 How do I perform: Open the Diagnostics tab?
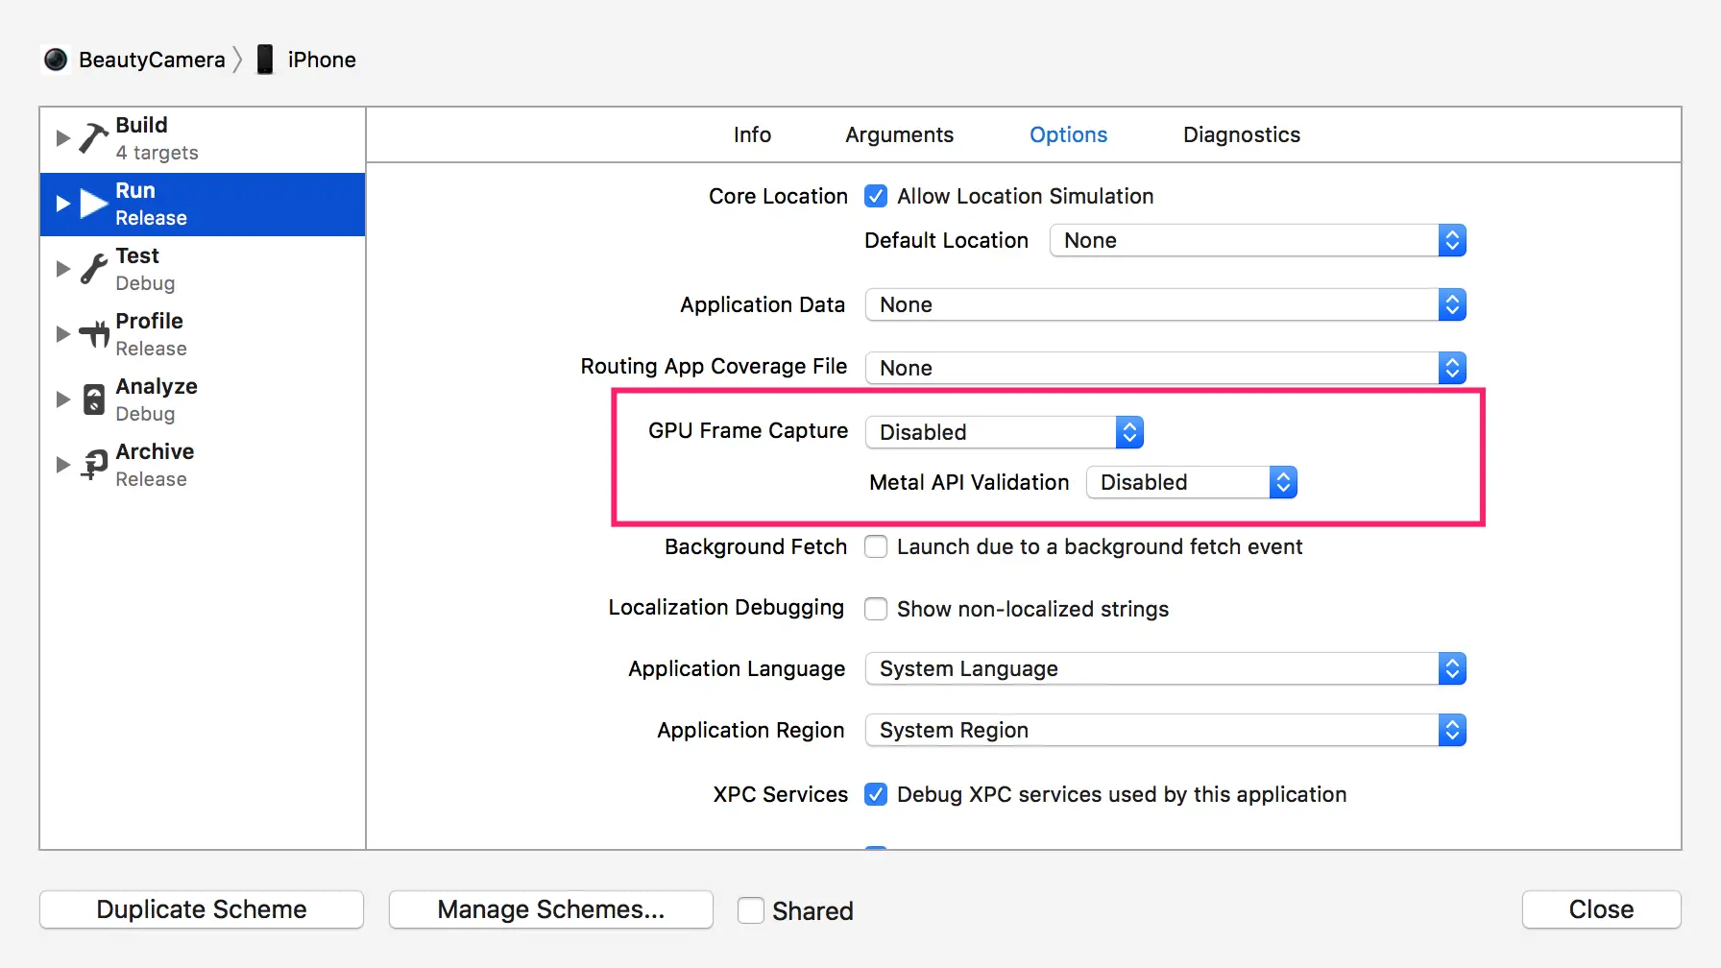(x=1241, y=135)
